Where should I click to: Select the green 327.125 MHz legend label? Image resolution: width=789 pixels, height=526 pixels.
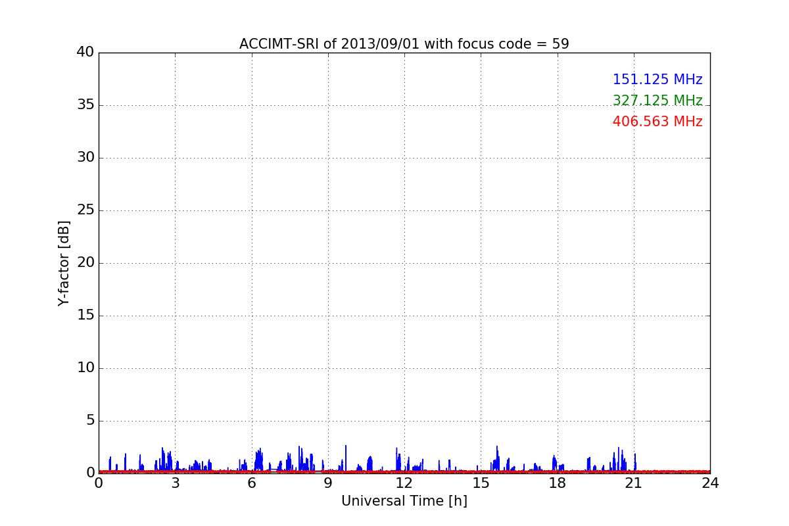pyautogui.click(x=657, y=101)
